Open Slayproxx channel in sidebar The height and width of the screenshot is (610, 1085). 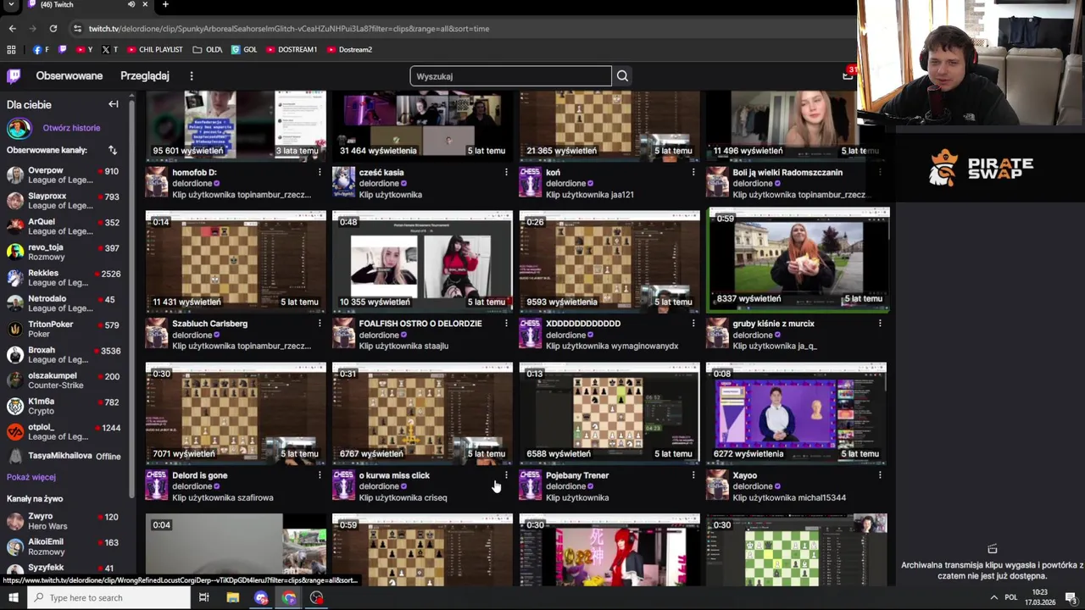pyautogui.click(x=66, y=201)
